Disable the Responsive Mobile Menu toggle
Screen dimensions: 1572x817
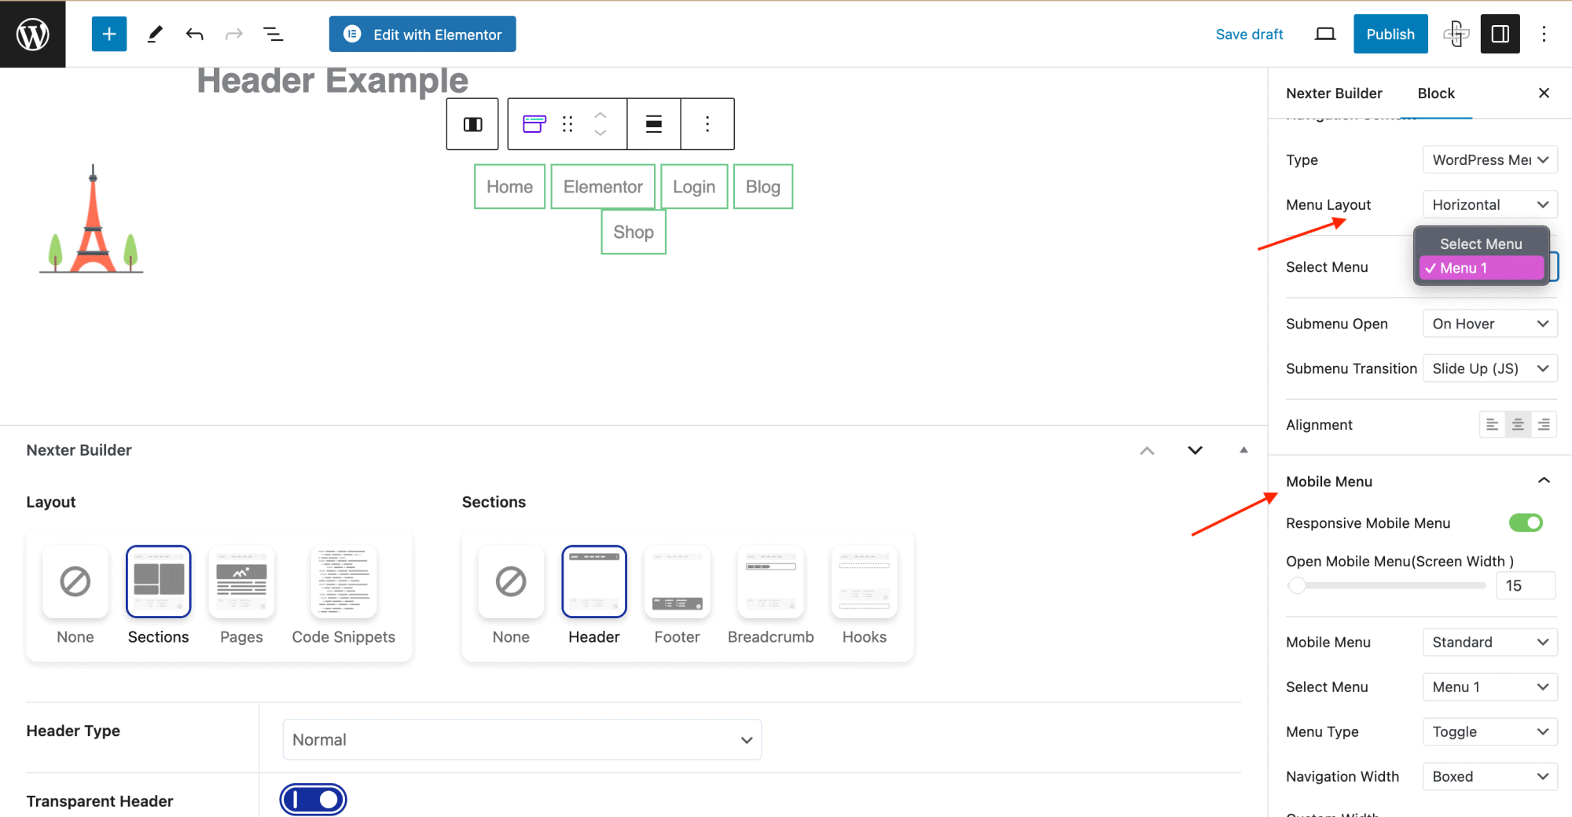point(1526,523)
